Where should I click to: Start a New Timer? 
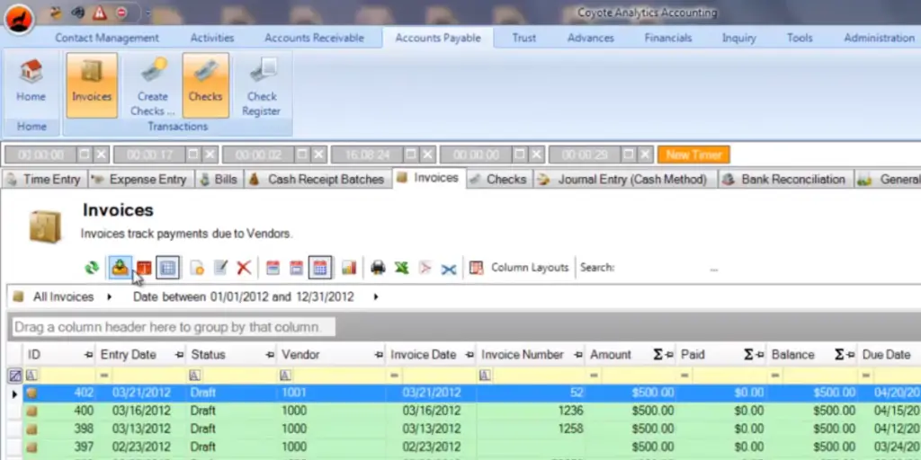tap(693, 155)
